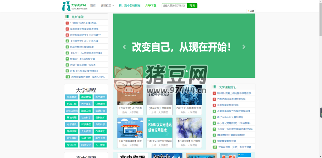Select the 社会科学 category tag
This screenshot has height=158, width=322.
point(86,118)
